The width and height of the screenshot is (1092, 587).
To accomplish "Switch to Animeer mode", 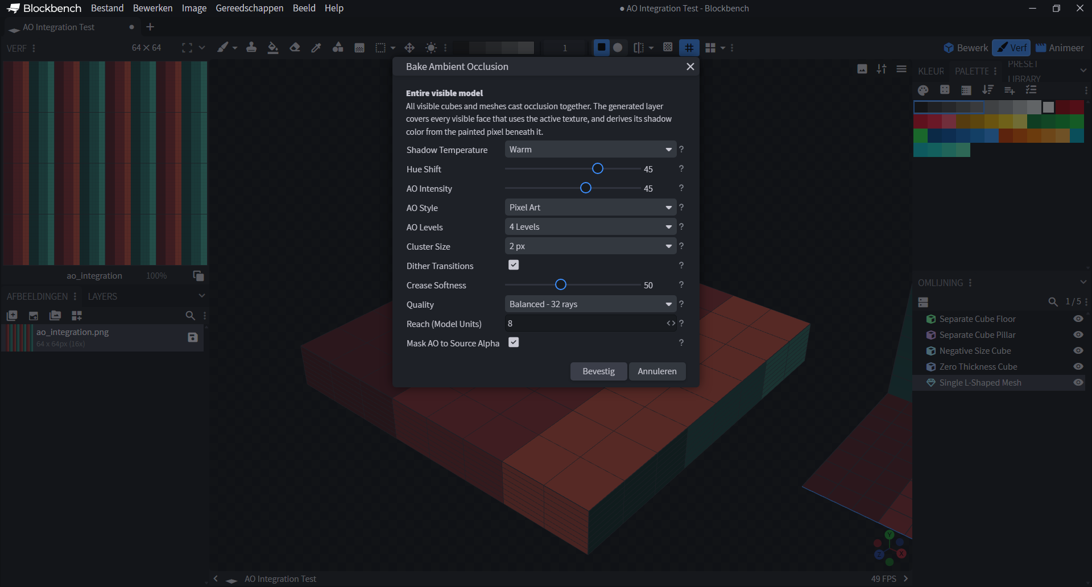I will pos(1060,48).
